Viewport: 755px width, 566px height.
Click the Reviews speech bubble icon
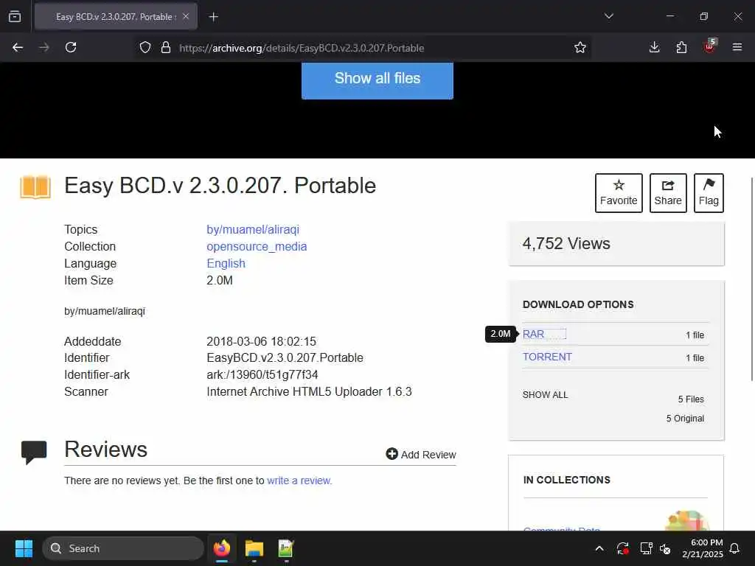click(34, 453)
